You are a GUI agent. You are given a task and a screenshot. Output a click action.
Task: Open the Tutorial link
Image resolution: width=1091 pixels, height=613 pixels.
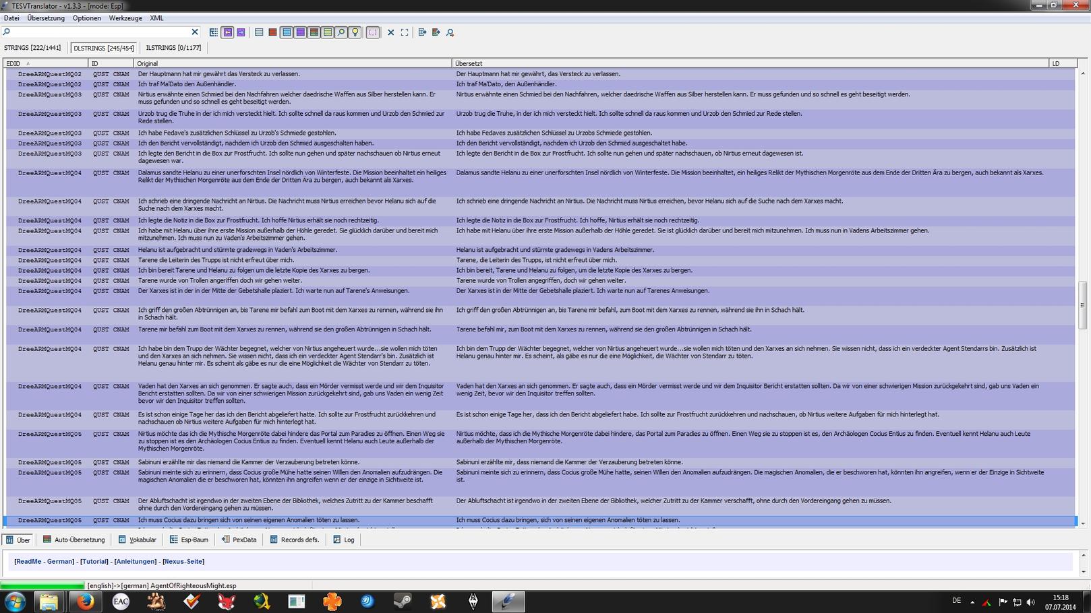pos(94,561)
